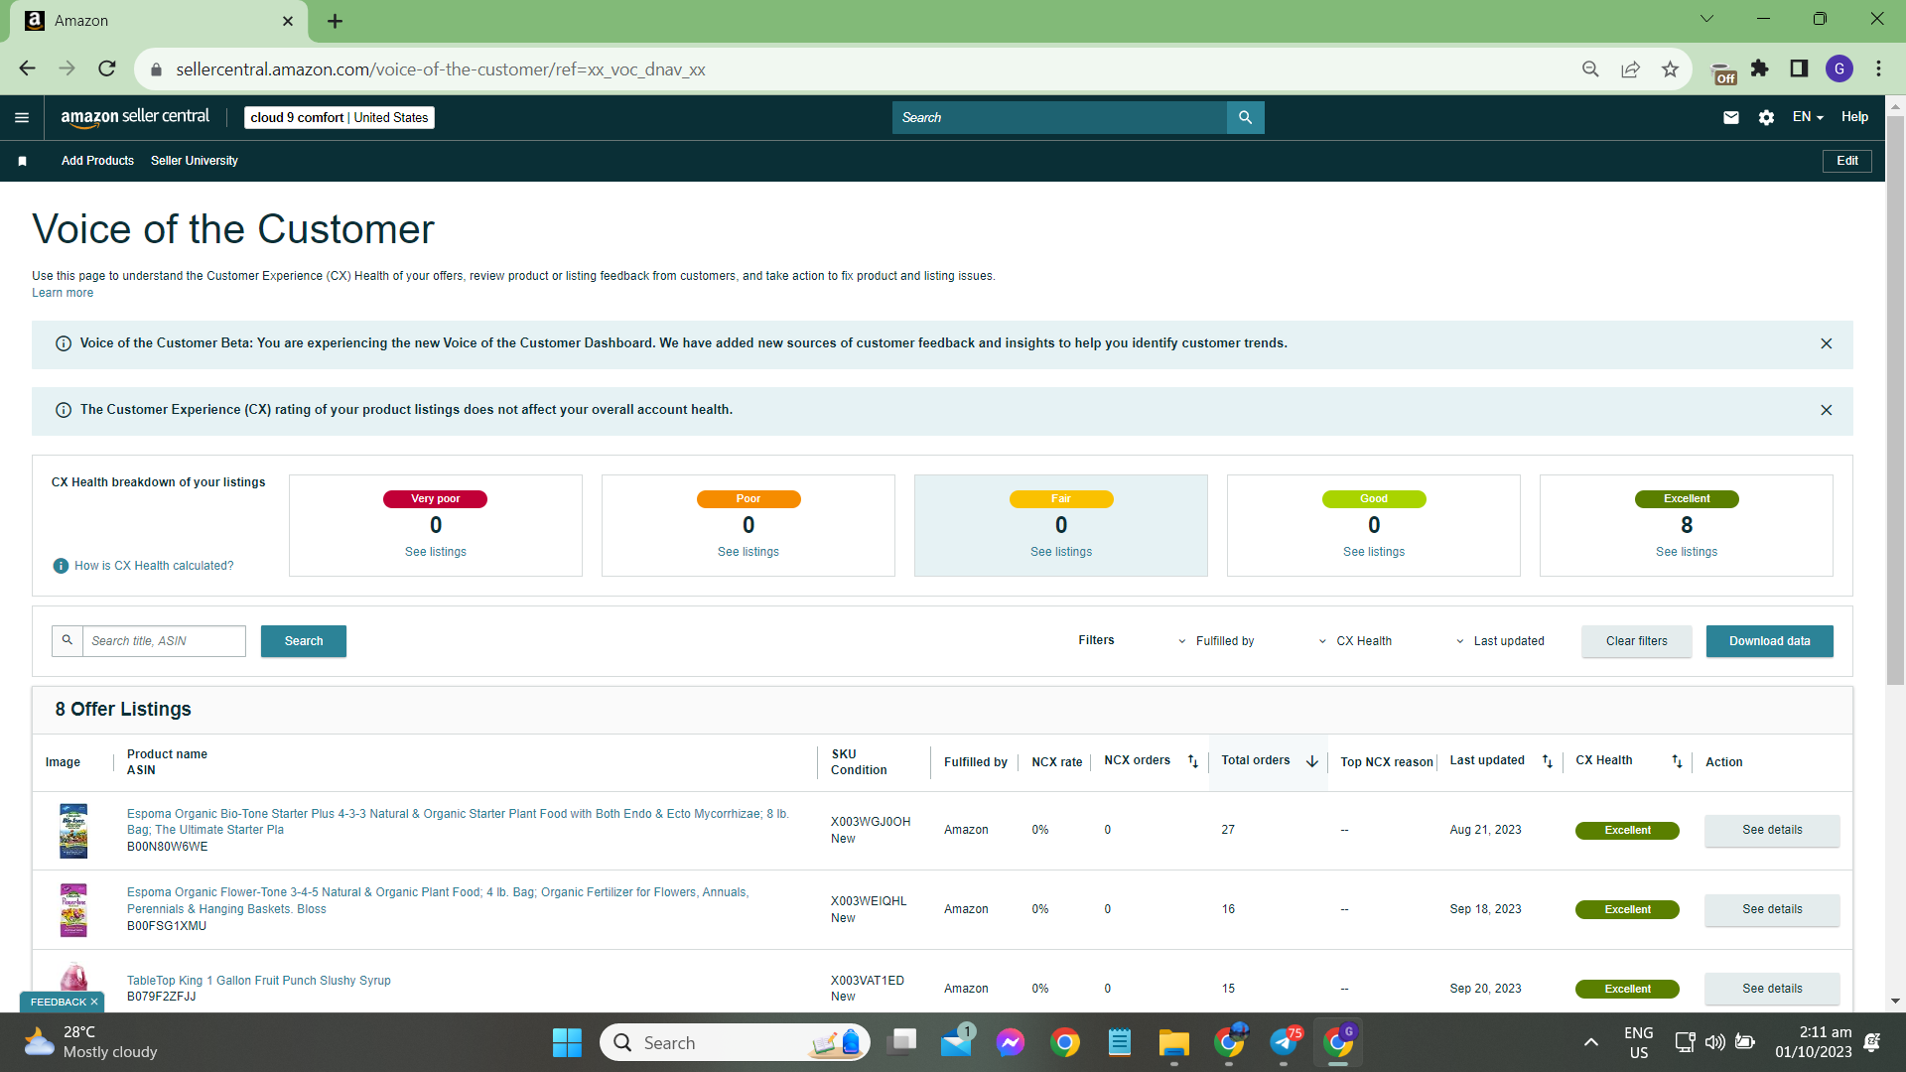Reload the current page
The image size is (1906, 1072).
click(106, 68)
